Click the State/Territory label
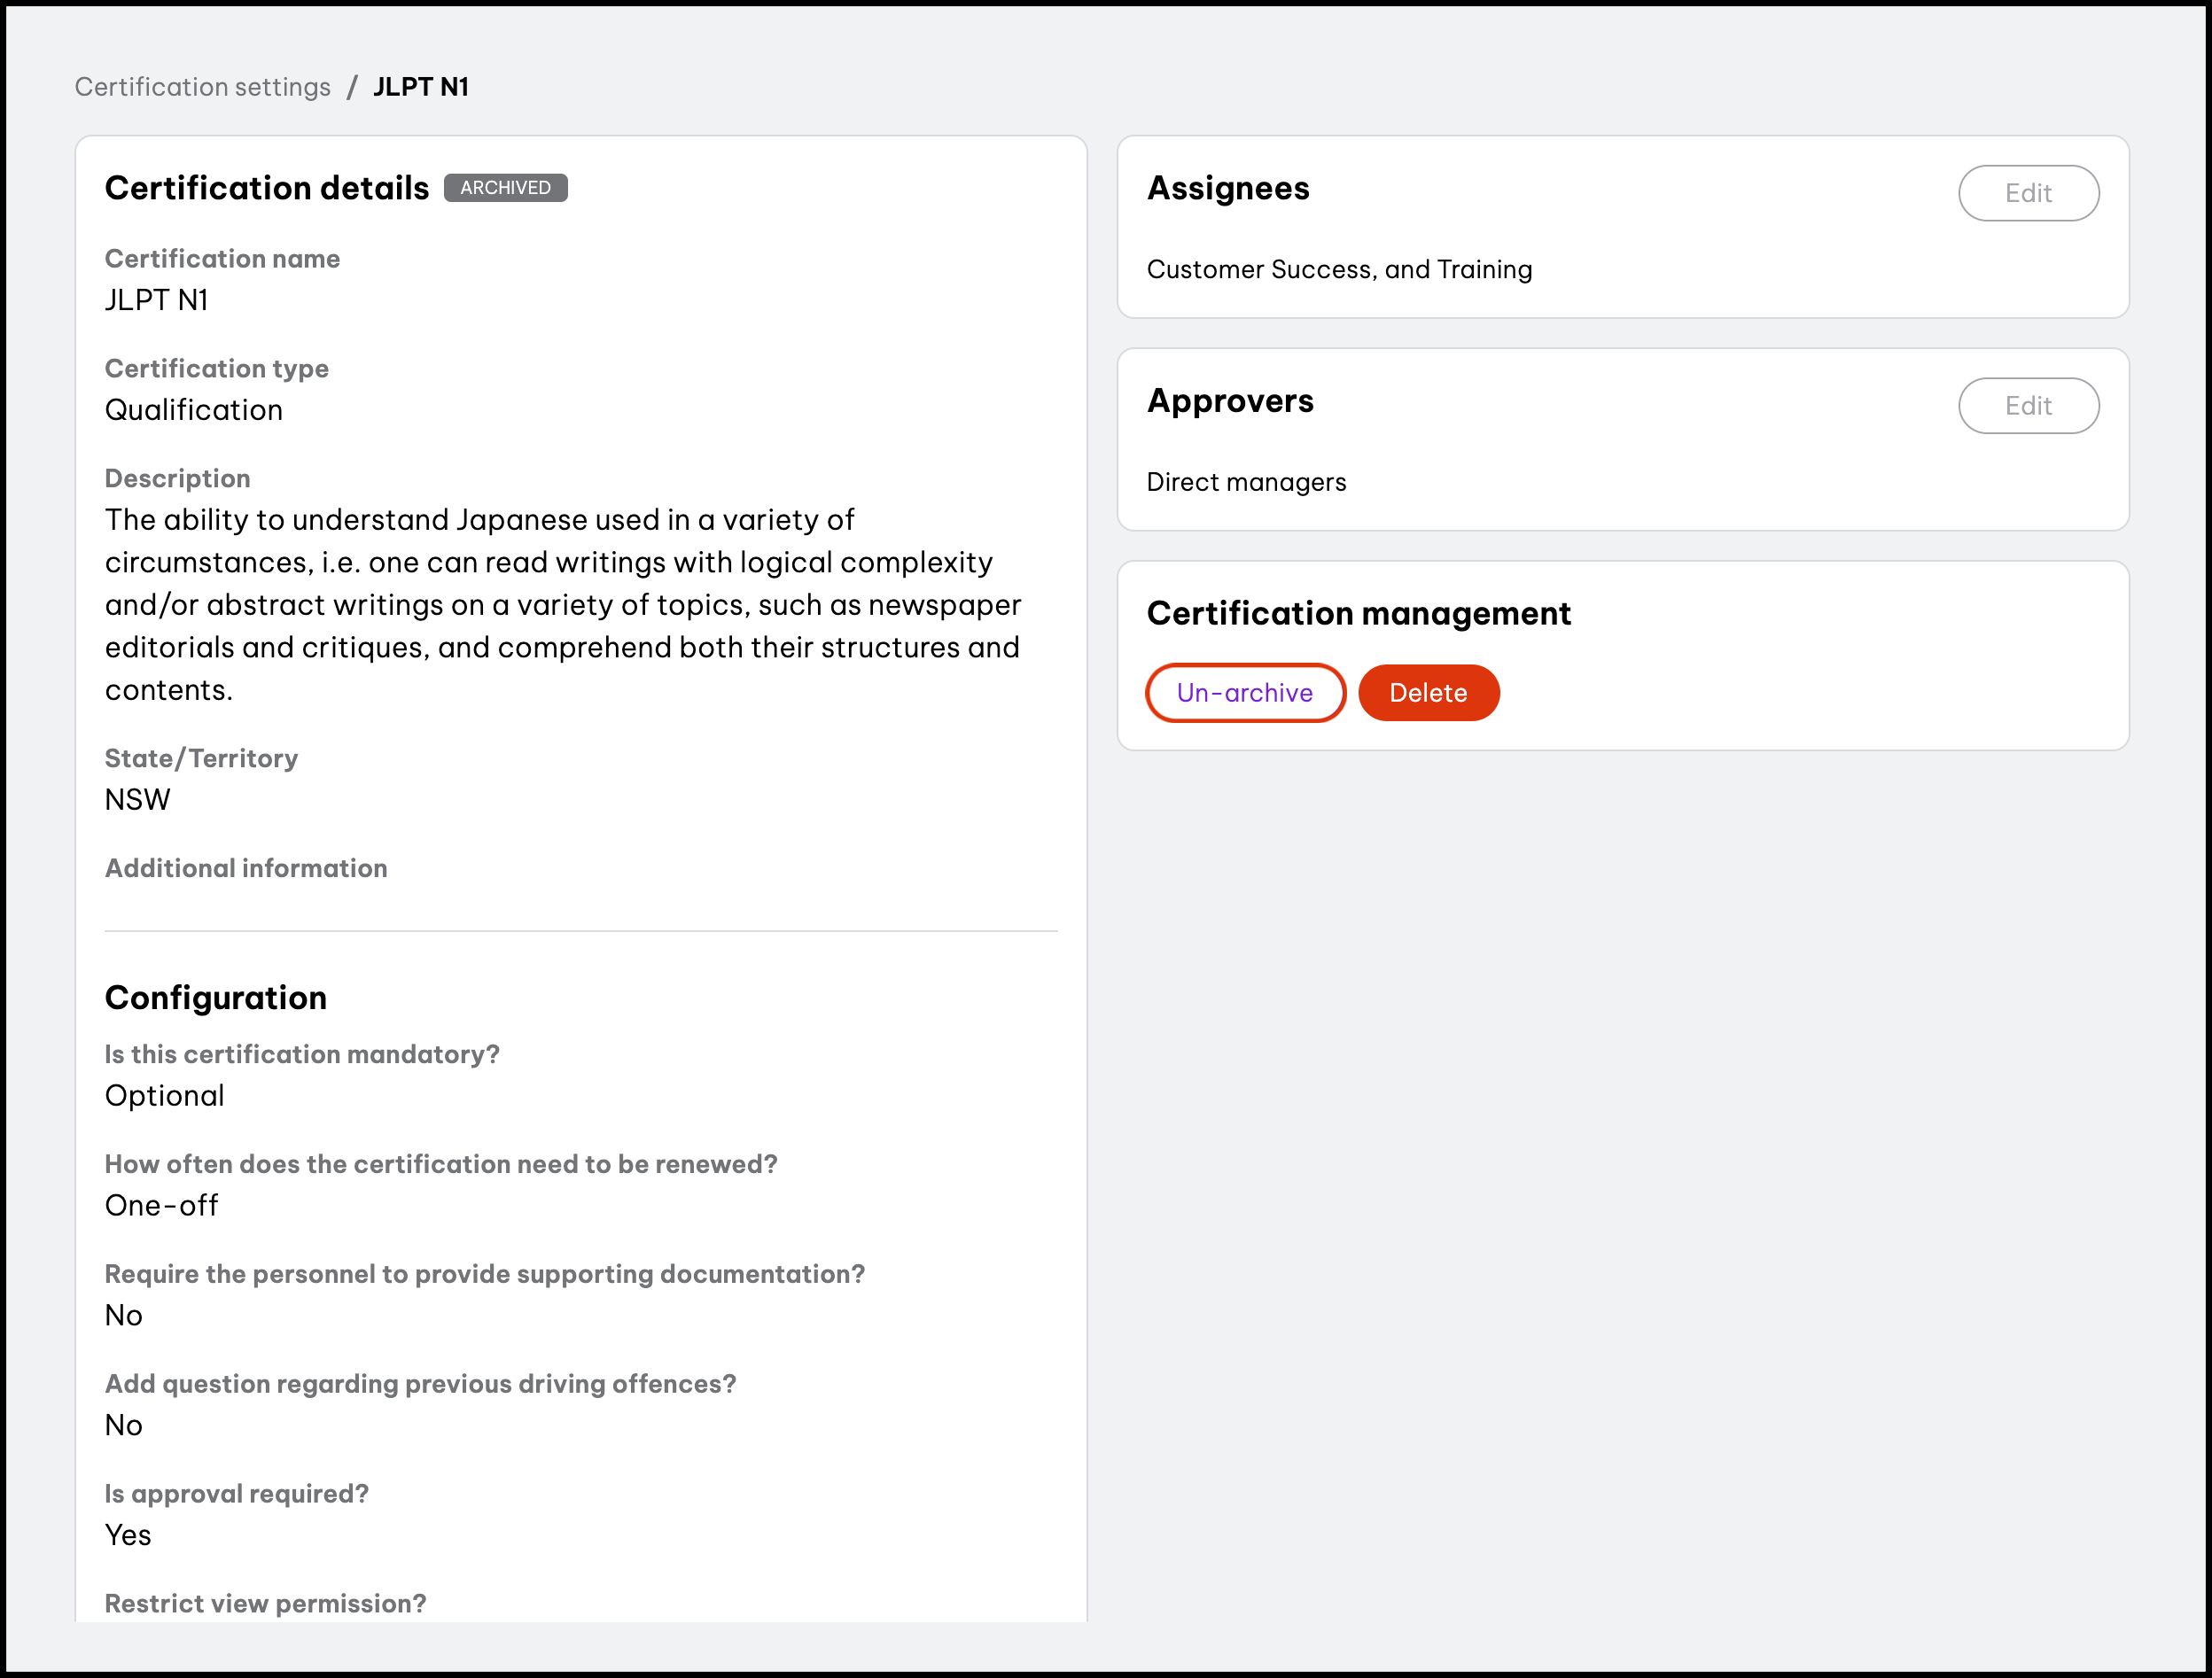 pyautogui.click(x=202, y=759)
